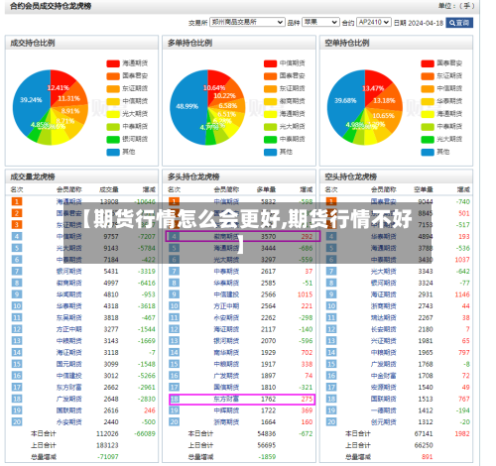Screen dimensions: 496x466
Task: Click rank 13 badge in 空头持仓龙虎榜 table
Action: pyautogui.click(x=331, y=341)
